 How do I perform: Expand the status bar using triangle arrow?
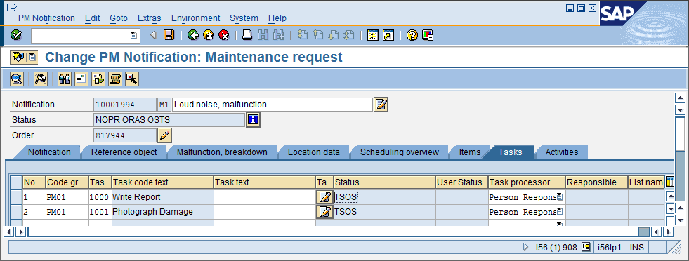pyautogui.click(x=525, y=248)
